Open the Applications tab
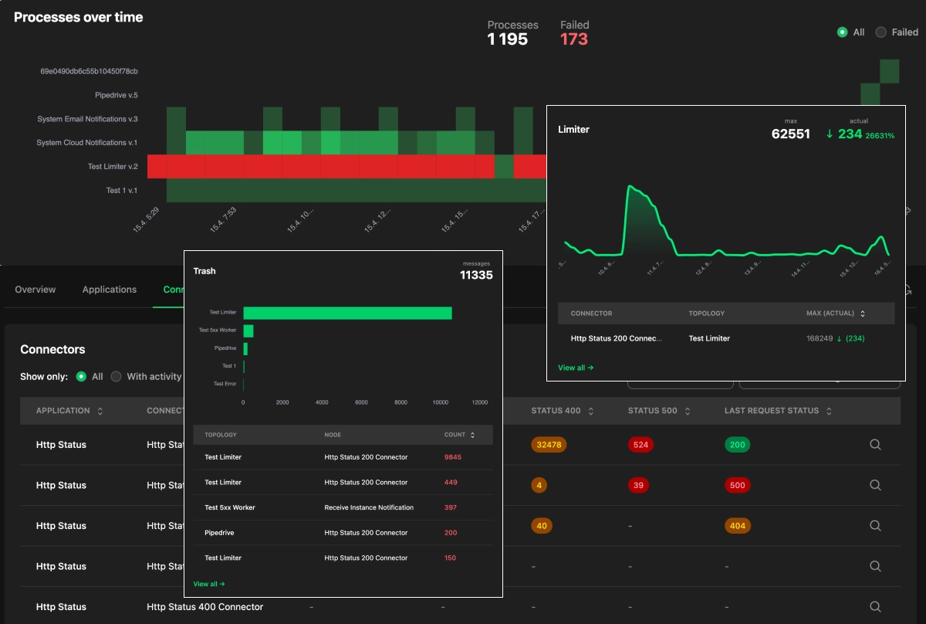Viewport: 926px width, 624px height. (110, 290)
